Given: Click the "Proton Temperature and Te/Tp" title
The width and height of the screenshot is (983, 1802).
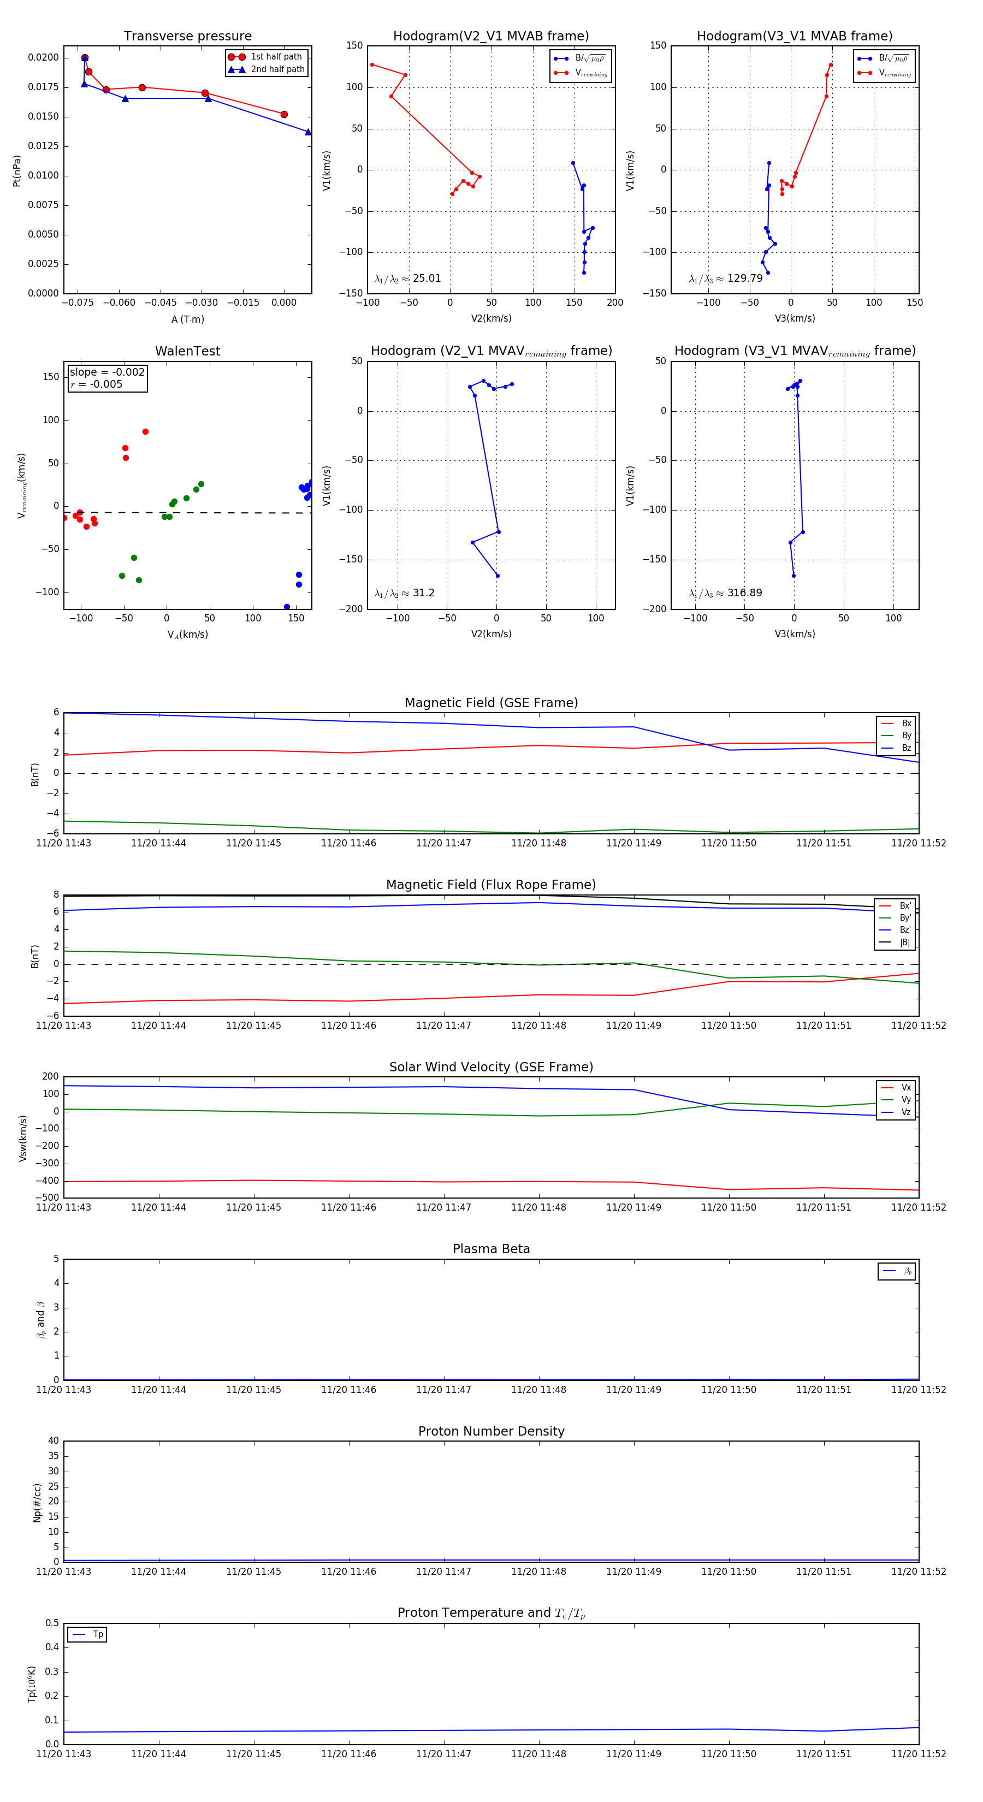Looking at the screenshot, I should coord(491,1613).
